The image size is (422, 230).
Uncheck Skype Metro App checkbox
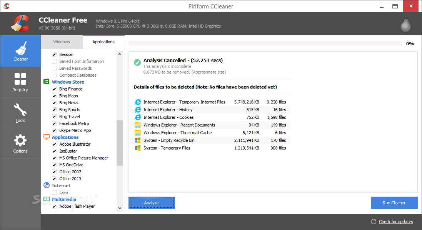(54, 131)
